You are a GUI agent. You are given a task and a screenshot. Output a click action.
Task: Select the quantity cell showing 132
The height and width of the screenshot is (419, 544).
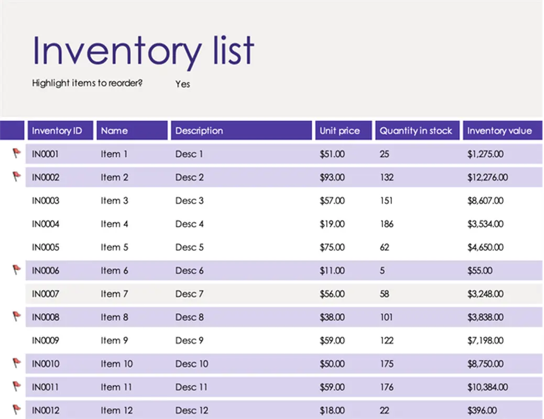coord(387,177)
